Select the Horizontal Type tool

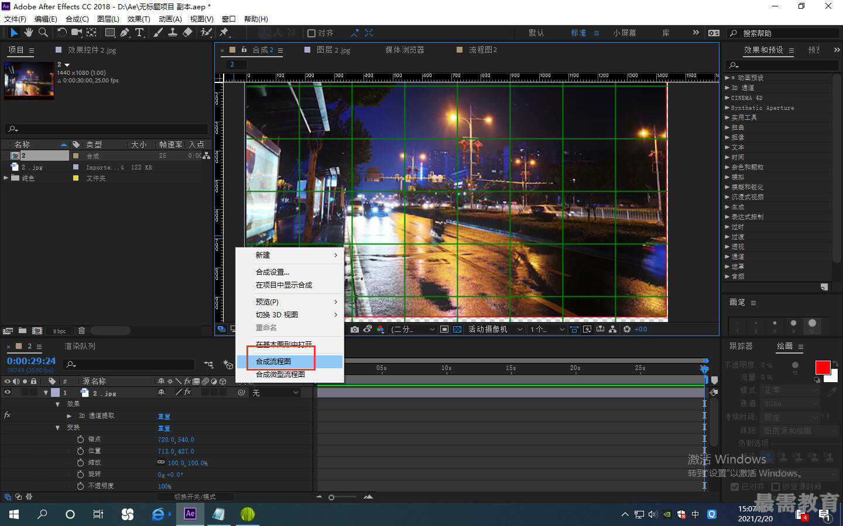[x=139, y=33]
